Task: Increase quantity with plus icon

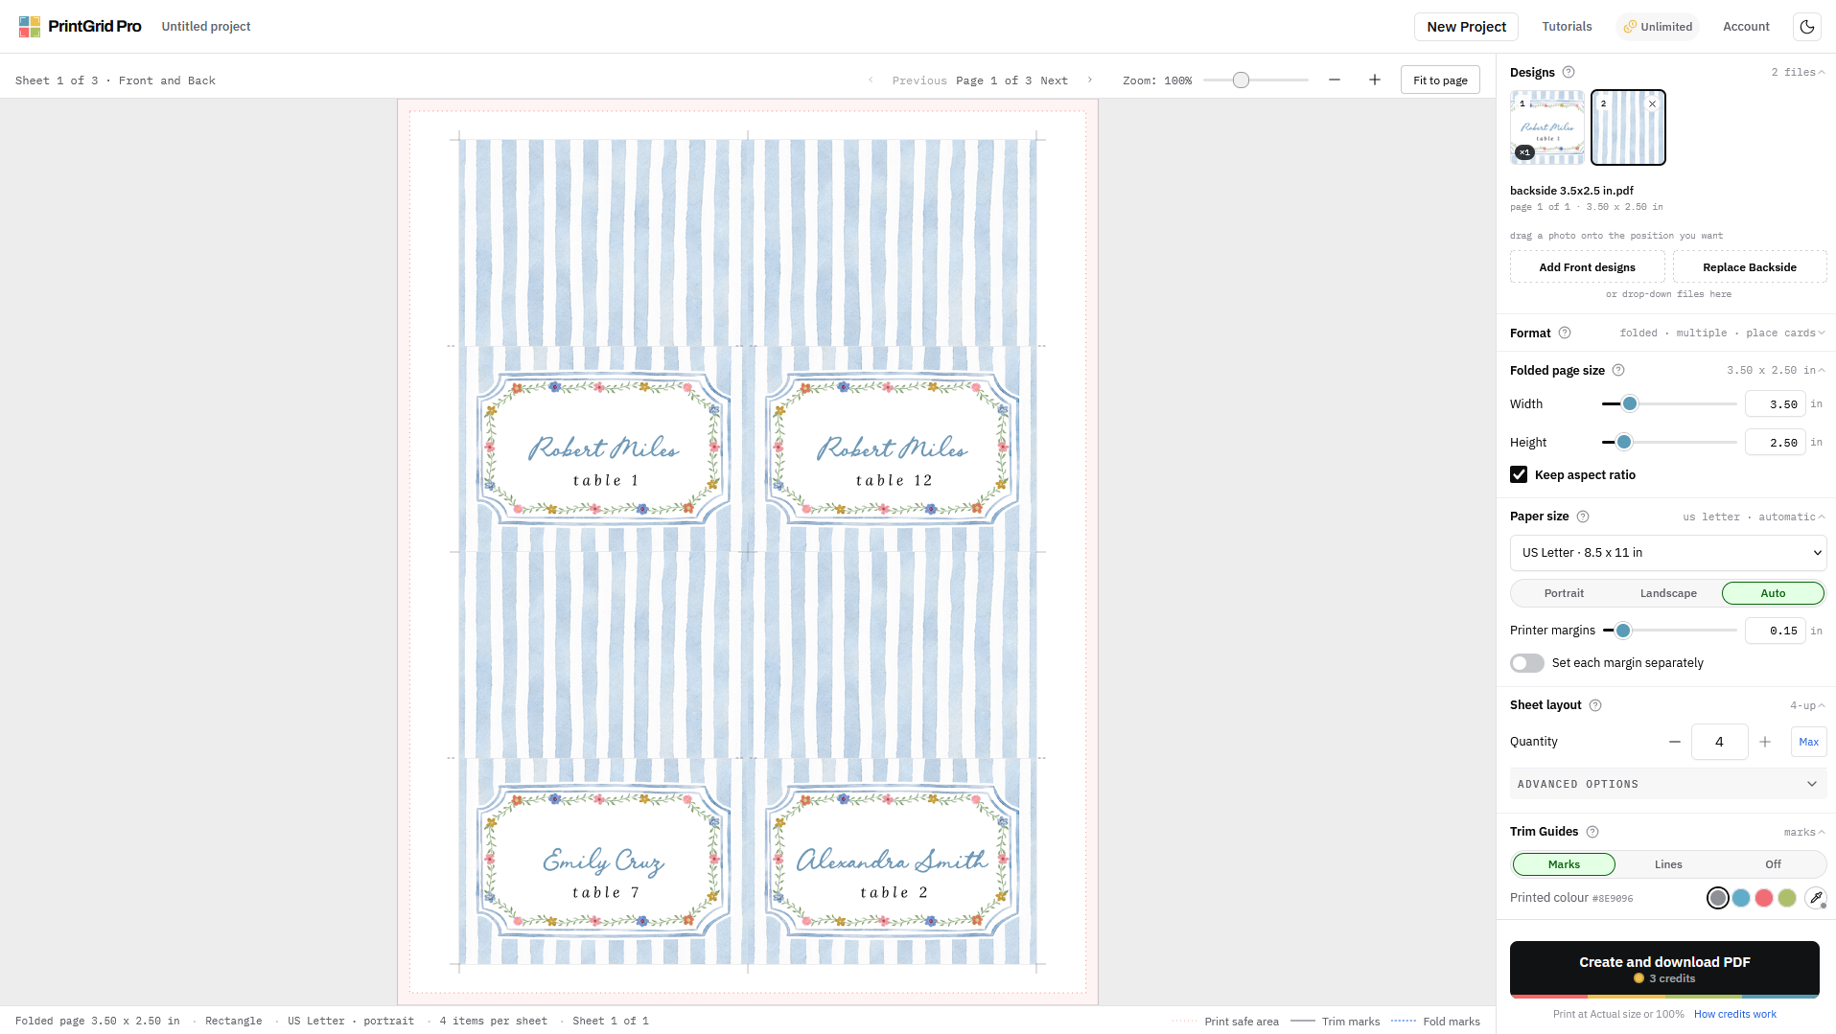Action: pos(1765,742)
